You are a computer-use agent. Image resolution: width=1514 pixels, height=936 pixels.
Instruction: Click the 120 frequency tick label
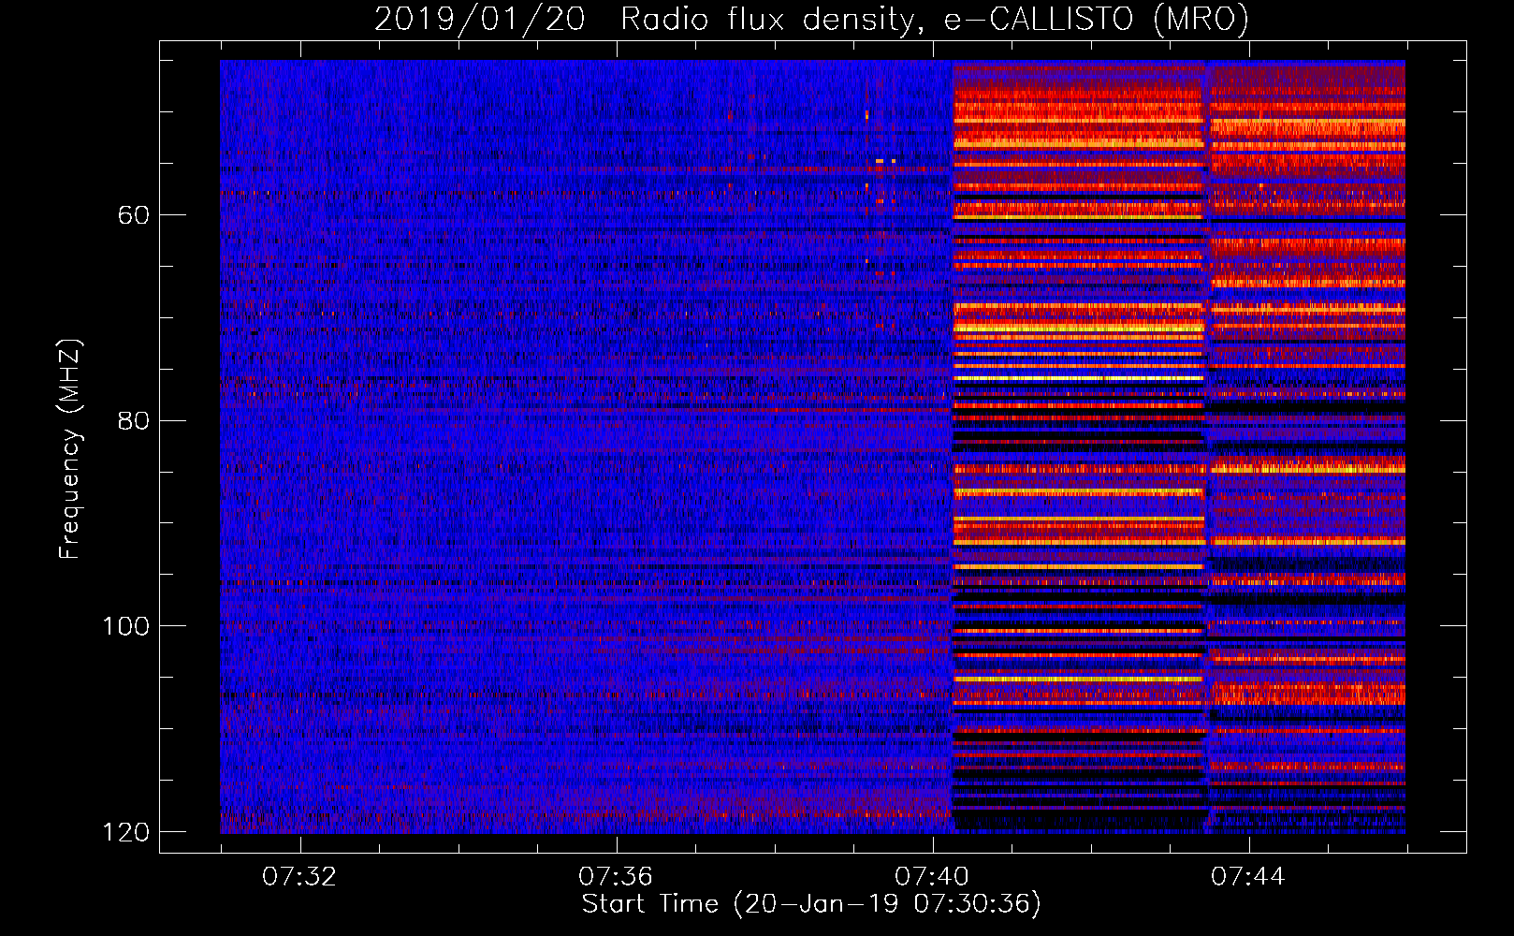click(126, 832)
